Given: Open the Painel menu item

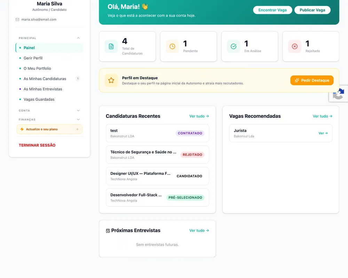Looking at the screenshot, I should tap(49, 48).
